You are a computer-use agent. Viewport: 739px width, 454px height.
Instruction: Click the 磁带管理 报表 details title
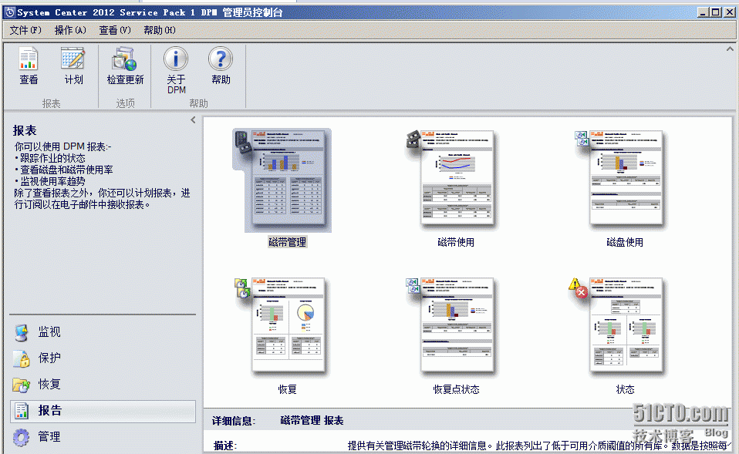[312, 421]
